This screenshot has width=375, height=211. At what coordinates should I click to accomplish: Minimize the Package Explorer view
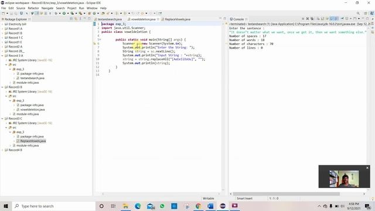pos(84,18)
